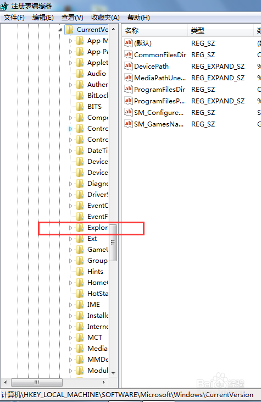
Task: Expand the Diagnostics key arrow
Action: pyautogui.click(x=70, y=184)
